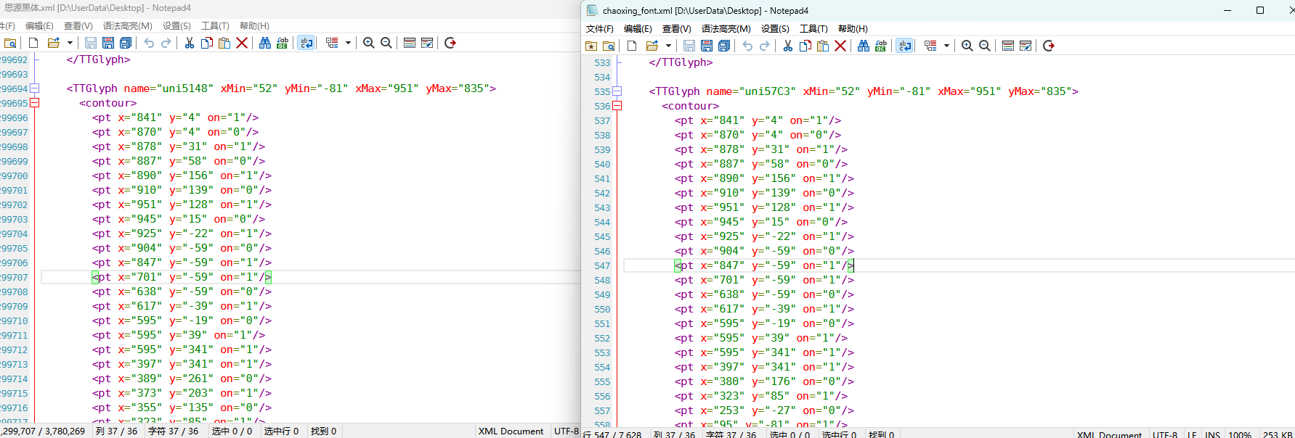Image resolution: width=1295 pixels, height=438 pixels.
Task: Click Exit icon in chaoxing_font.xml window
Action: [1049, 46]
